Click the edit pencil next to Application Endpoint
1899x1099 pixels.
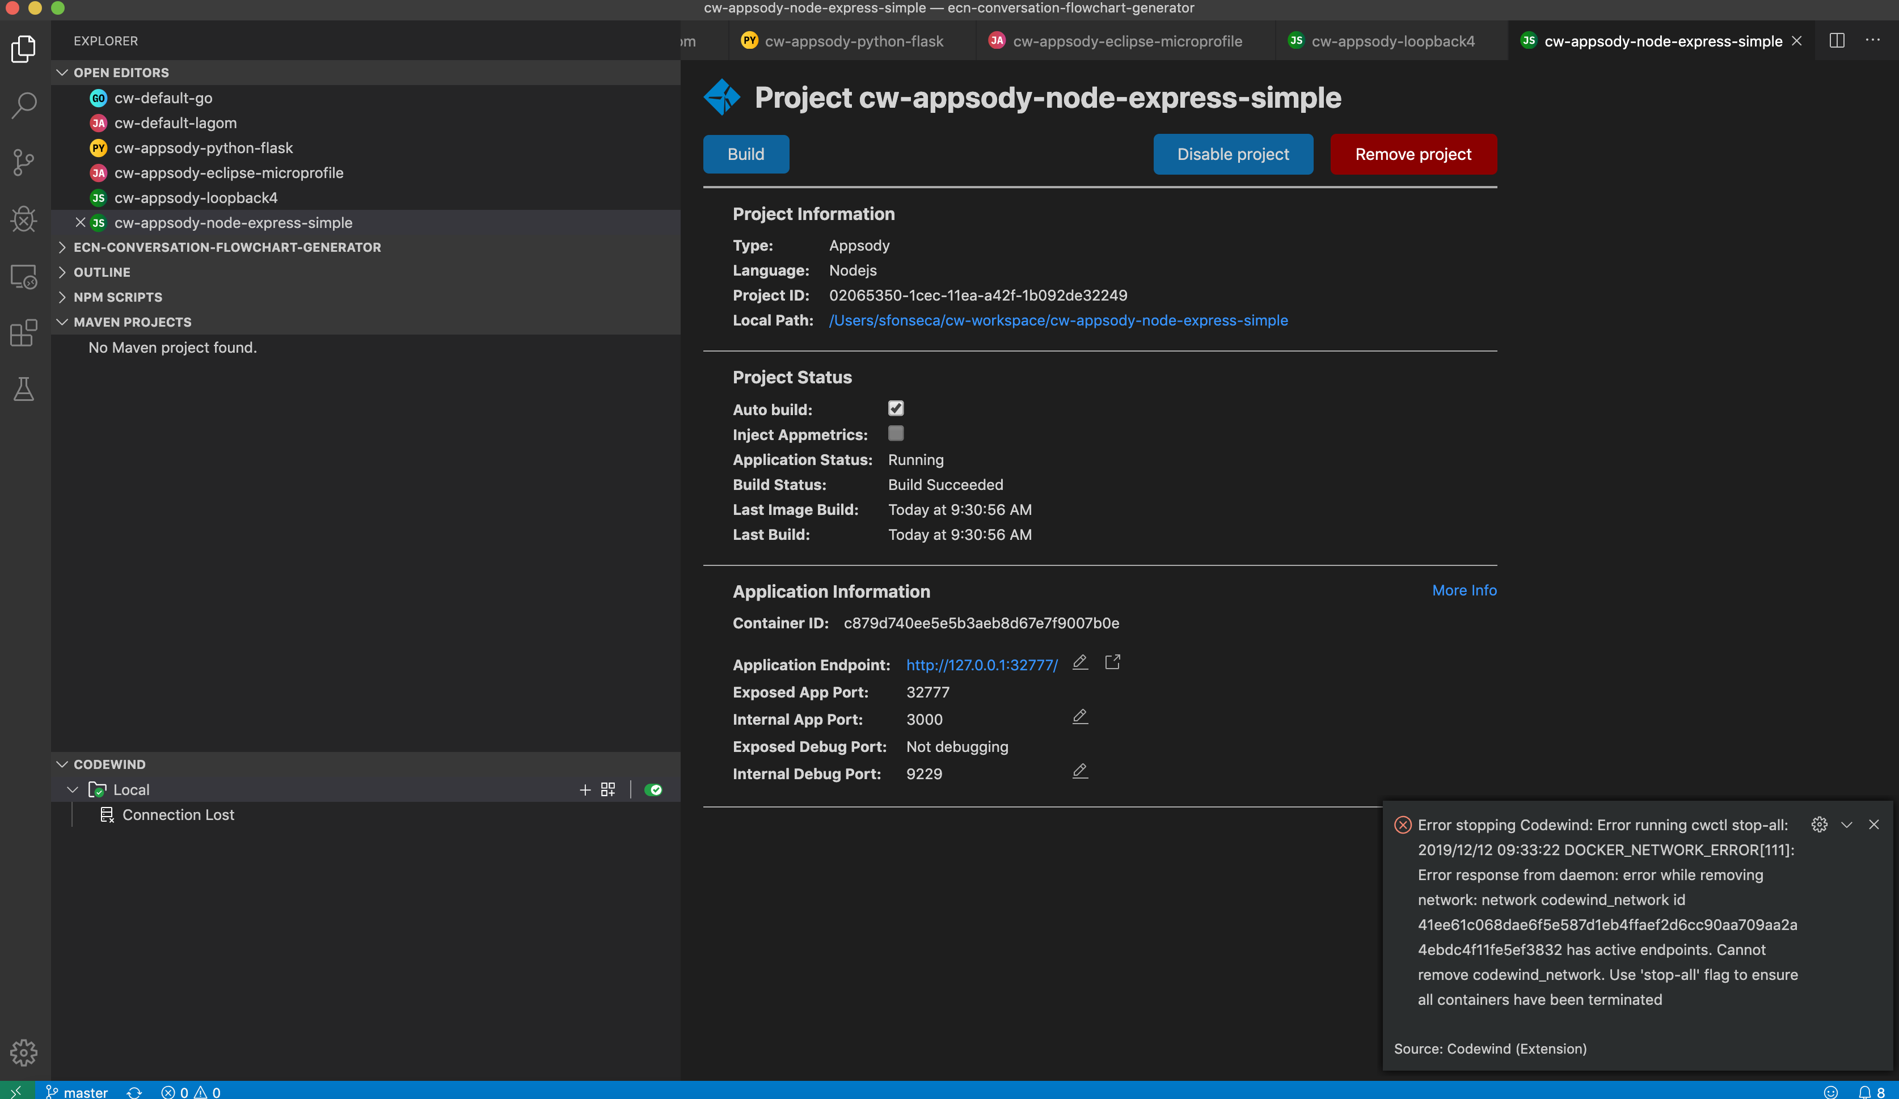click(x=1080, y=663)
